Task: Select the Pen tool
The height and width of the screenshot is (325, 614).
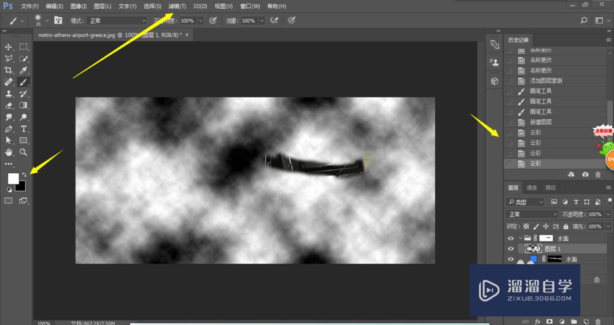Action: (8, 129)
